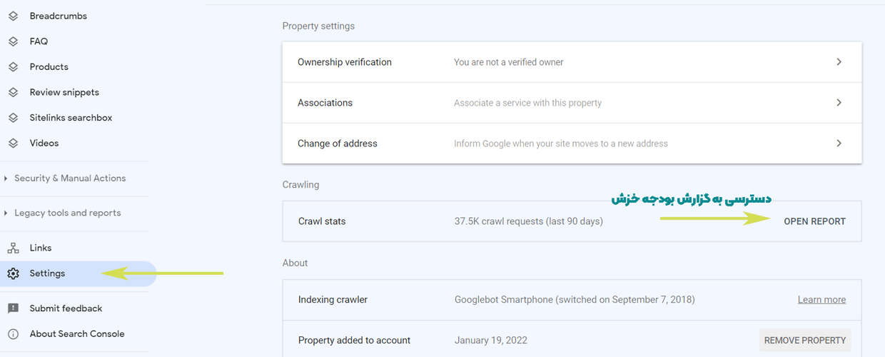Click the Products layers icon
The width and height of the screenshot is (885, 357).
point(13,66)
